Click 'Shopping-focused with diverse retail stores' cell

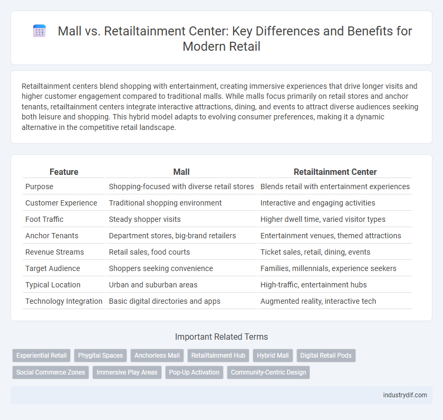coord(181,186)
